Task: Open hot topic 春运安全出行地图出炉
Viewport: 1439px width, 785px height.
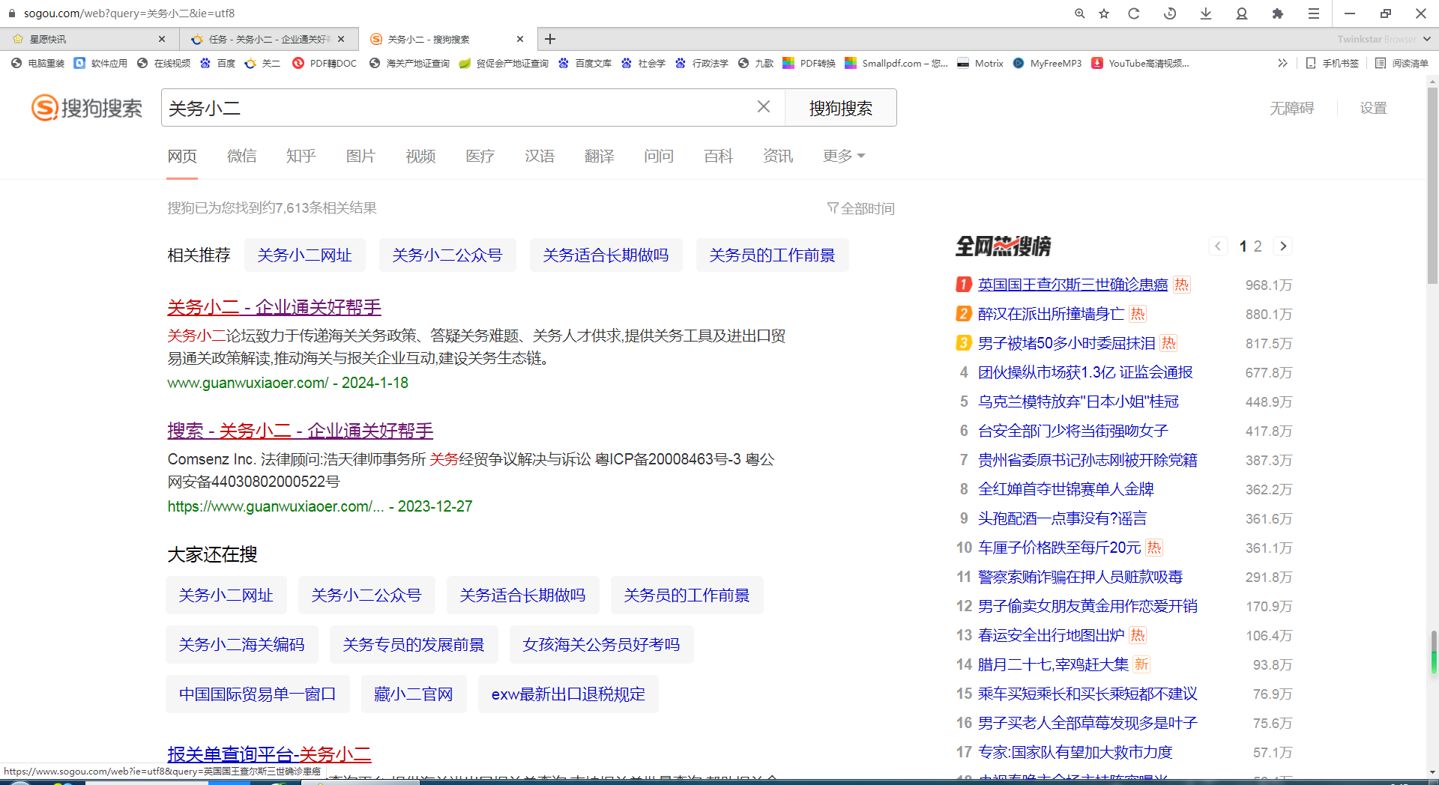Action: (1051, 635)
